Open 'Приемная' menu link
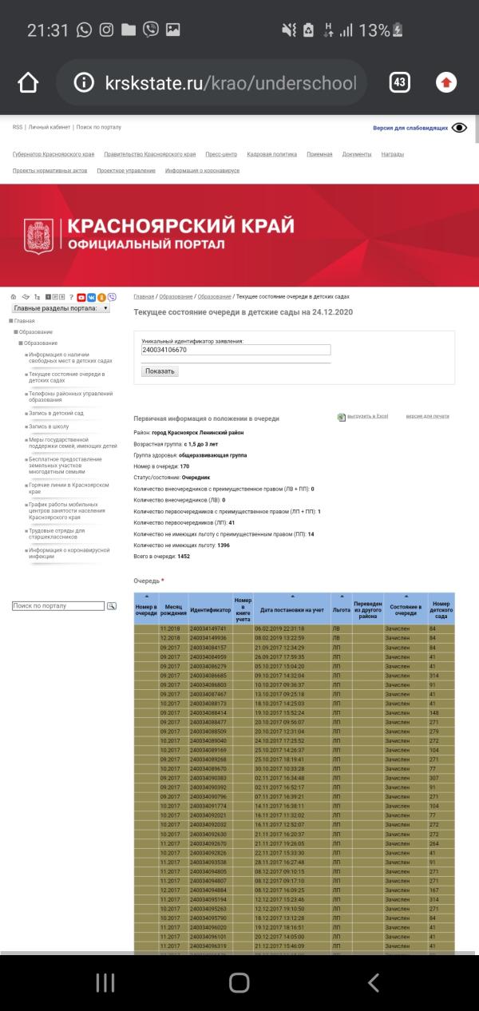479x1011 pixels. (319, 154)
